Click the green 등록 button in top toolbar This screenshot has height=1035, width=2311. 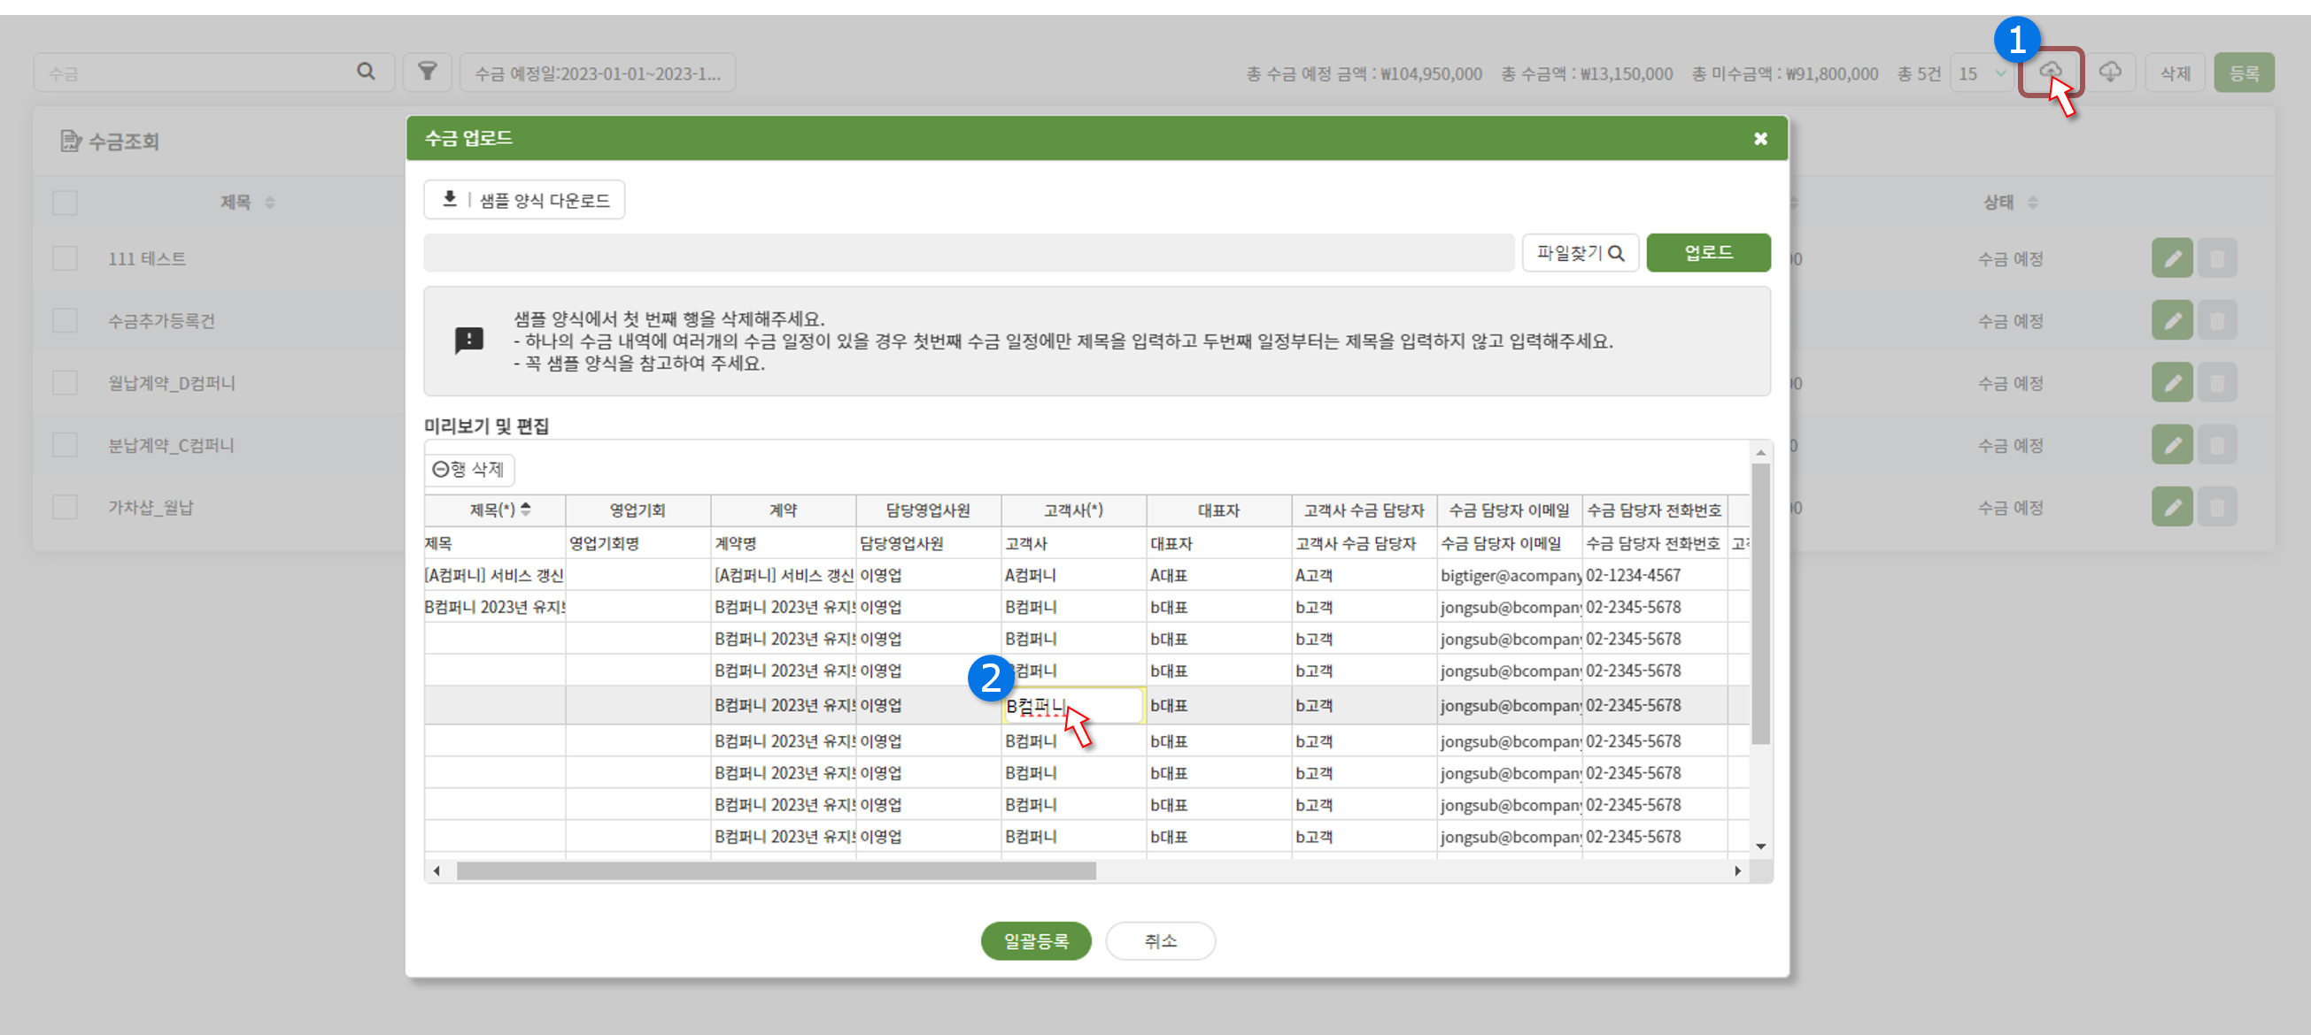(x=2244, y=73)
